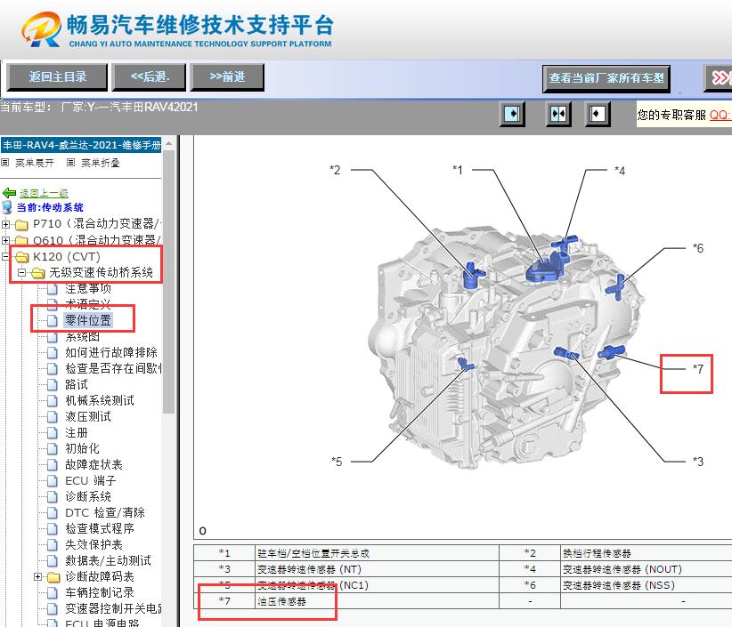Viewport: 732px width, 627px height.
Task: Open the 检查模式程序 page
Action: [100, 528]
